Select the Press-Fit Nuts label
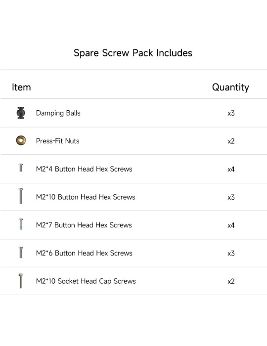267x346 pixels. 57,141
